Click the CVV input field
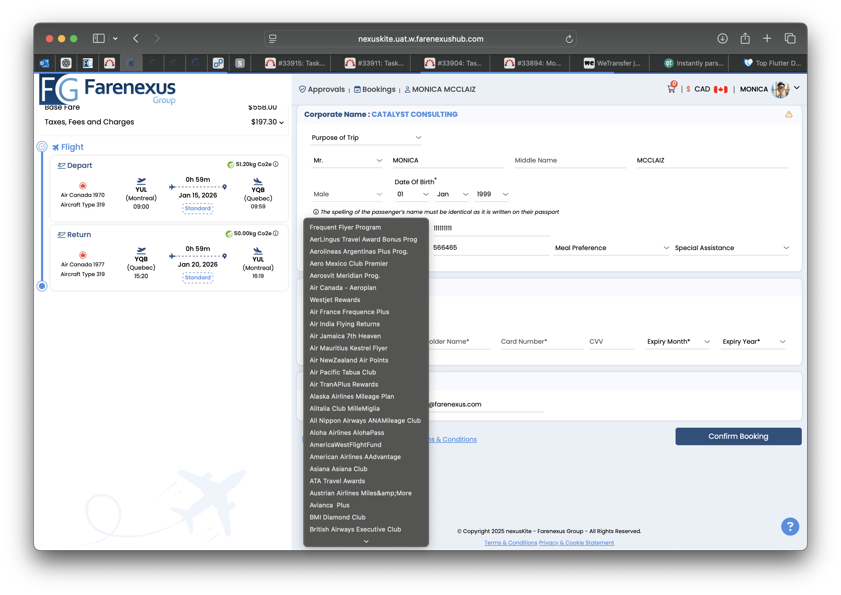This screenshot has height=595, width=841. pyautogui.click(x=612, y=342)
